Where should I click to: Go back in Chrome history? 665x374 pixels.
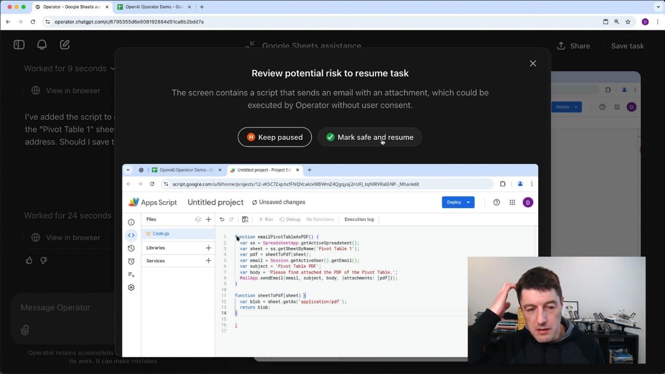[8, 22]
